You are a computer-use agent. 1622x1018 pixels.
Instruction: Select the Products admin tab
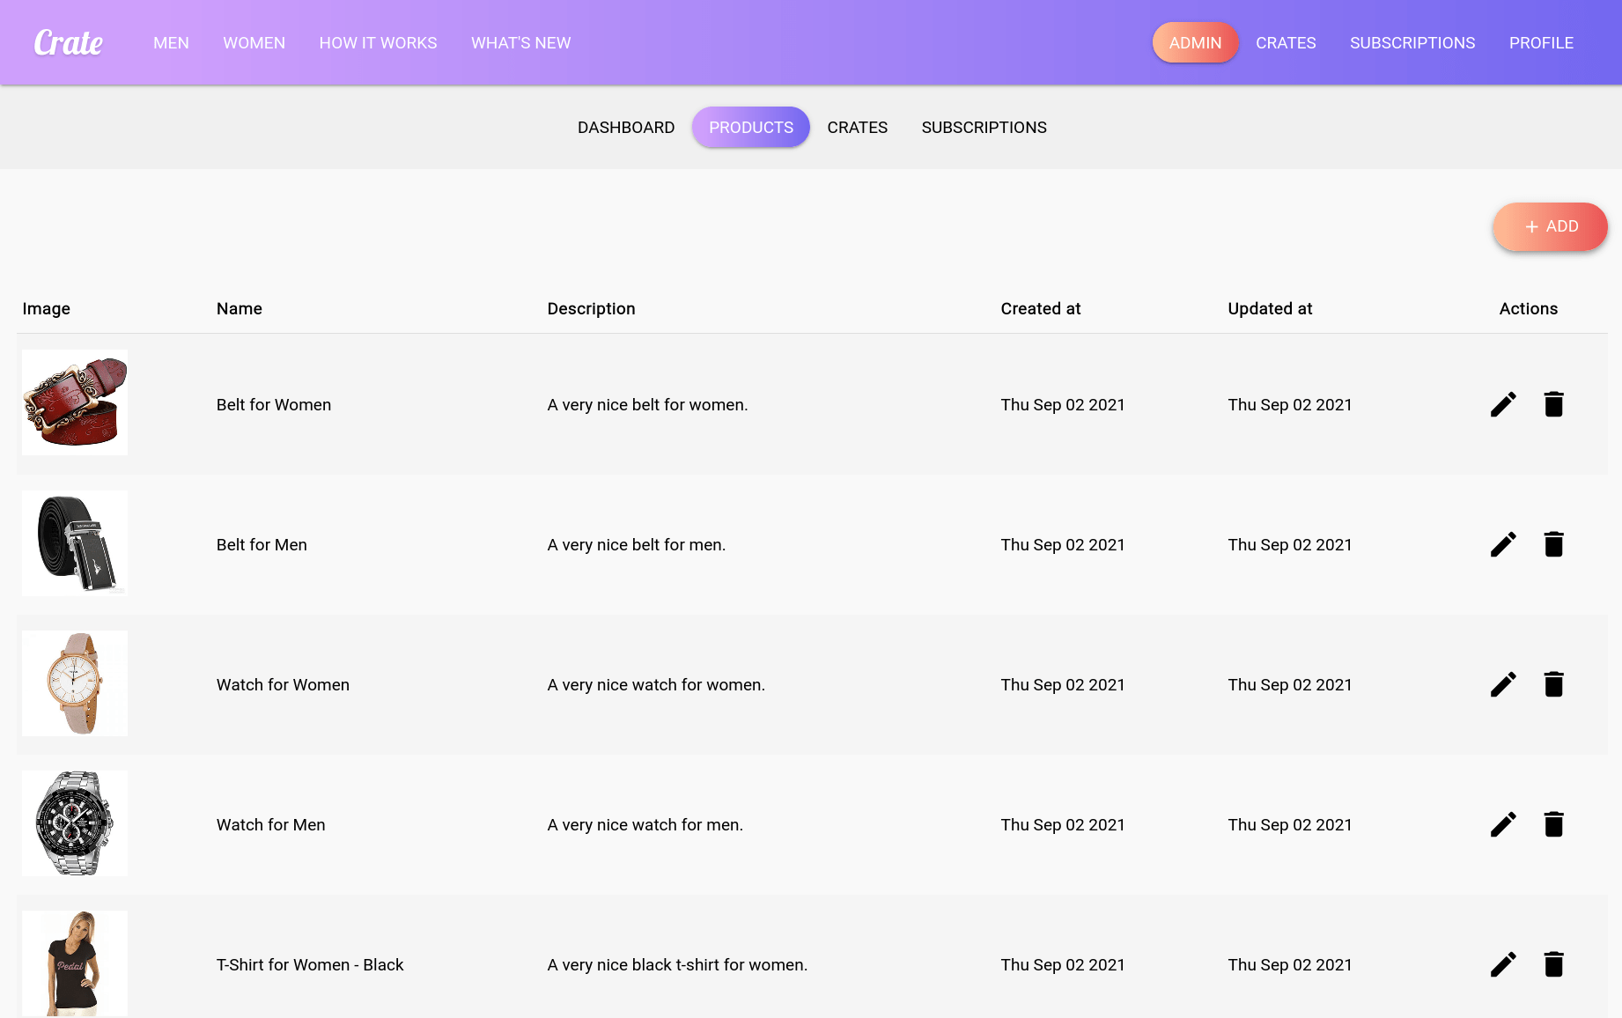coord(751,128)
